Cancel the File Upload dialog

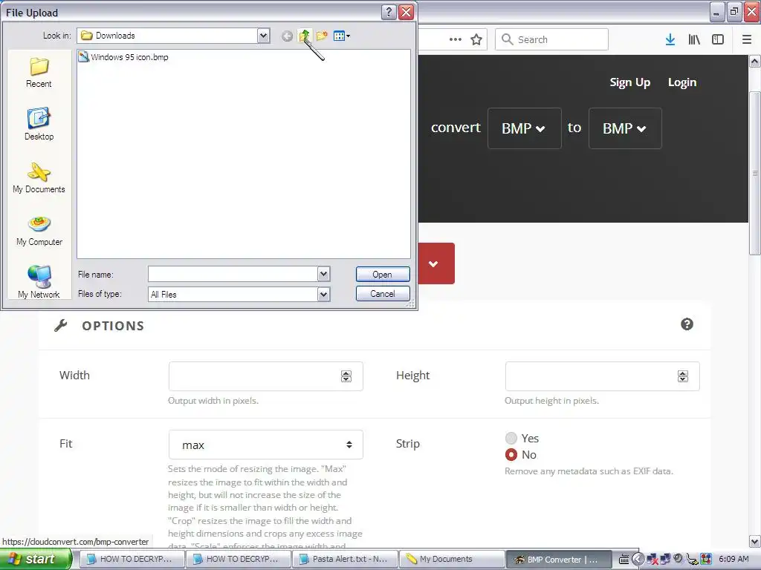click(383, 294)
